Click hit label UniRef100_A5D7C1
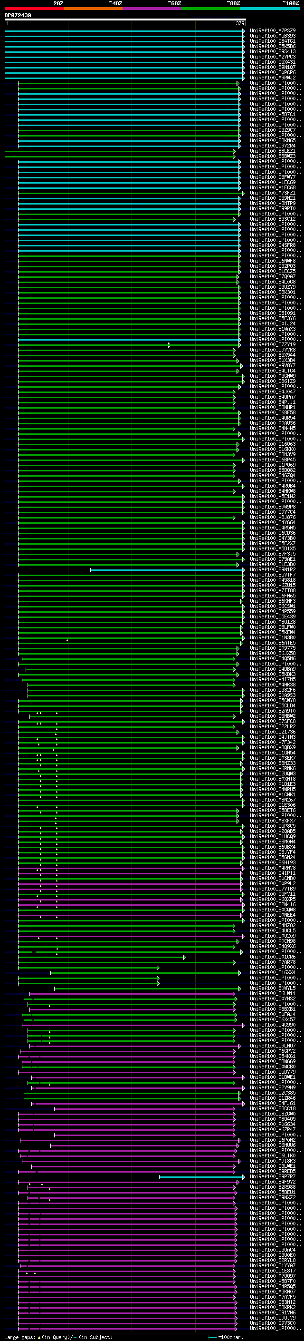The height and width of the screenshot is (1341, 304). click(273, 115)
